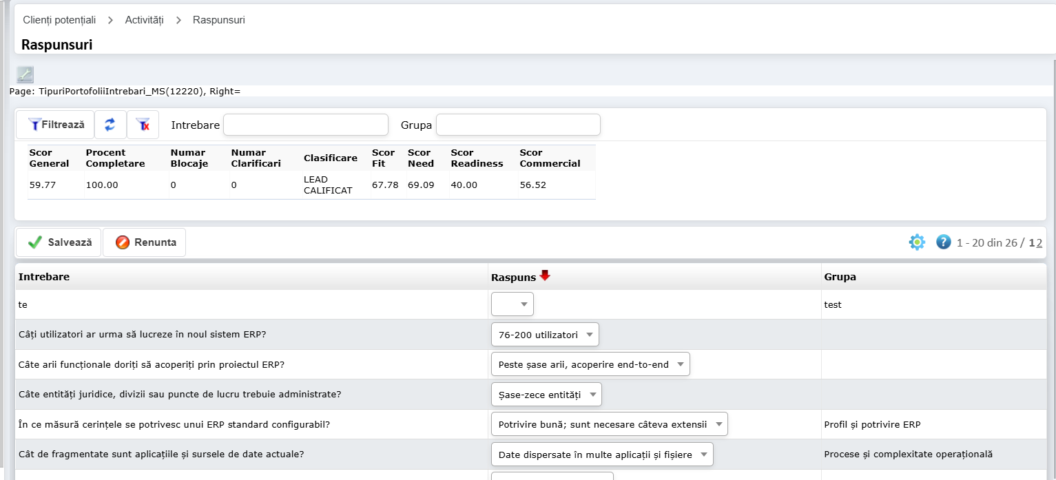Click the 'Scor General' header
This screenshot has width=1056, height=480.
point(50,158)
